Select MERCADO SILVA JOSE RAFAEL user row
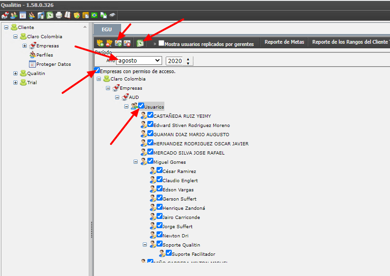 point(189,153)
